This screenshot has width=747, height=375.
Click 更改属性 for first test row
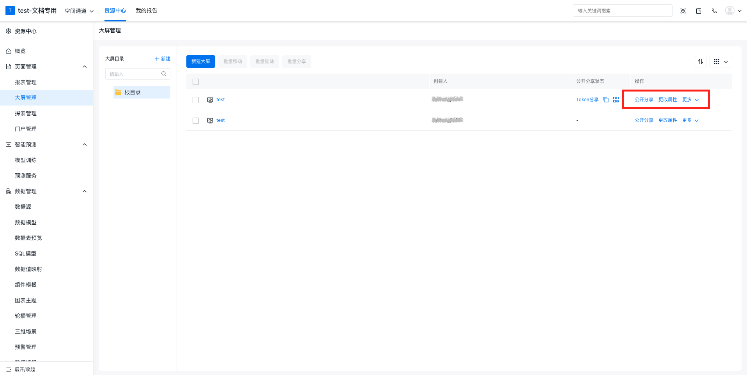pos(668,100)
